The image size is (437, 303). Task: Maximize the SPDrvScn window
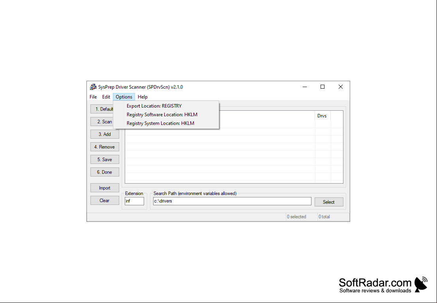click(323, 87)
